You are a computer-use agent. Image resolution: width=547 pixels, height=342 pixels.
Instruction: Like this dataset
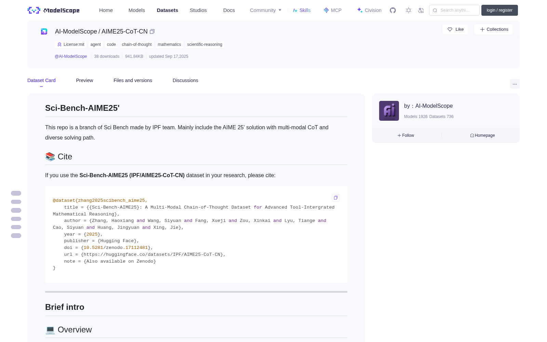click(x=455, y=29)
